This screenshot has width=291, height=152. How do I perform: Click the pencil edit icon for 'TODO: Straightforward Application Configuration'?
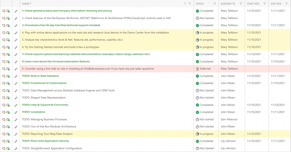(x=16, y=148)
